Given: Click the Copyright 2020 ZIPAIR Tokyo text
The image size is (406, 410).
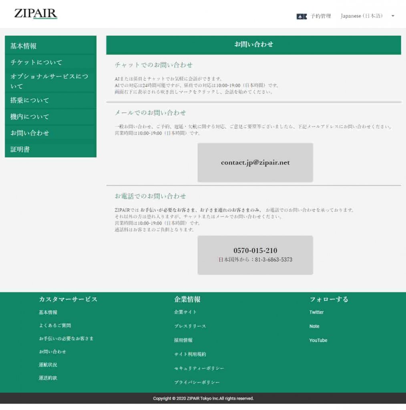Looking at the screenshot, I should click(x=203, y=398).
